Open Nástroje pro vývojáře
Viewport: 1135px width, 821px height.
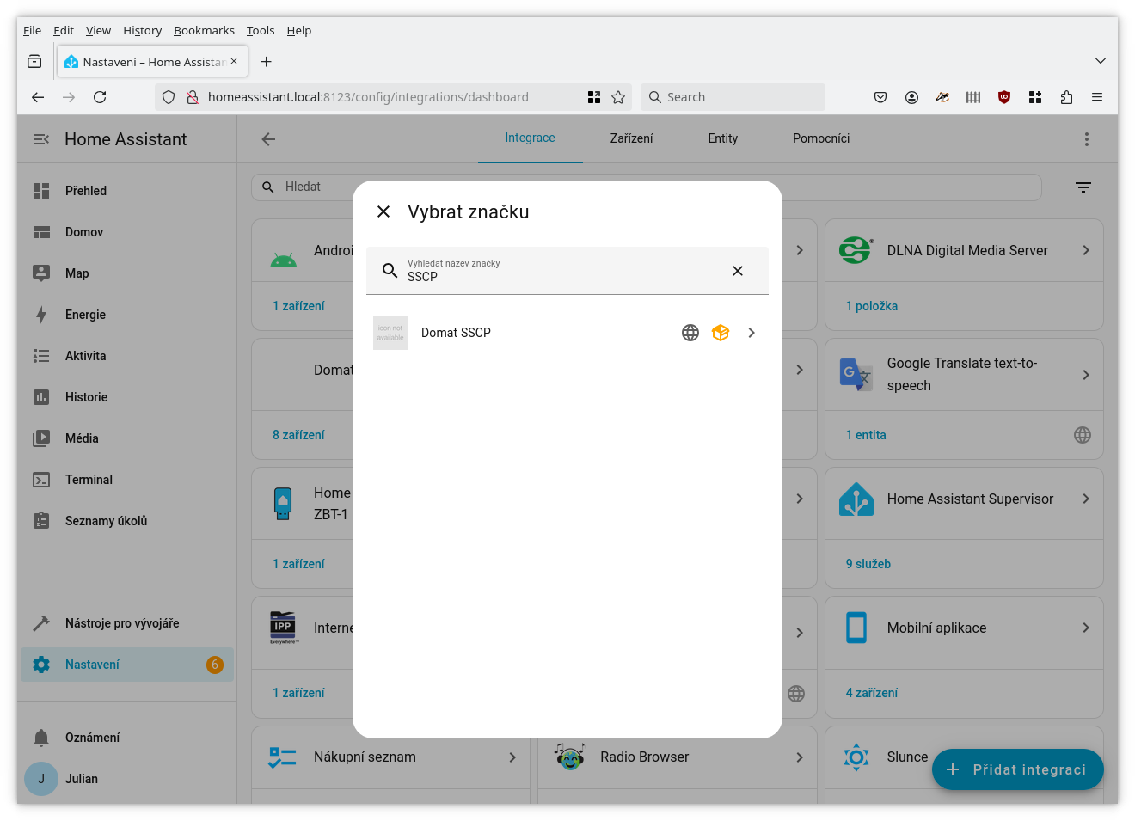coord(127,623)
